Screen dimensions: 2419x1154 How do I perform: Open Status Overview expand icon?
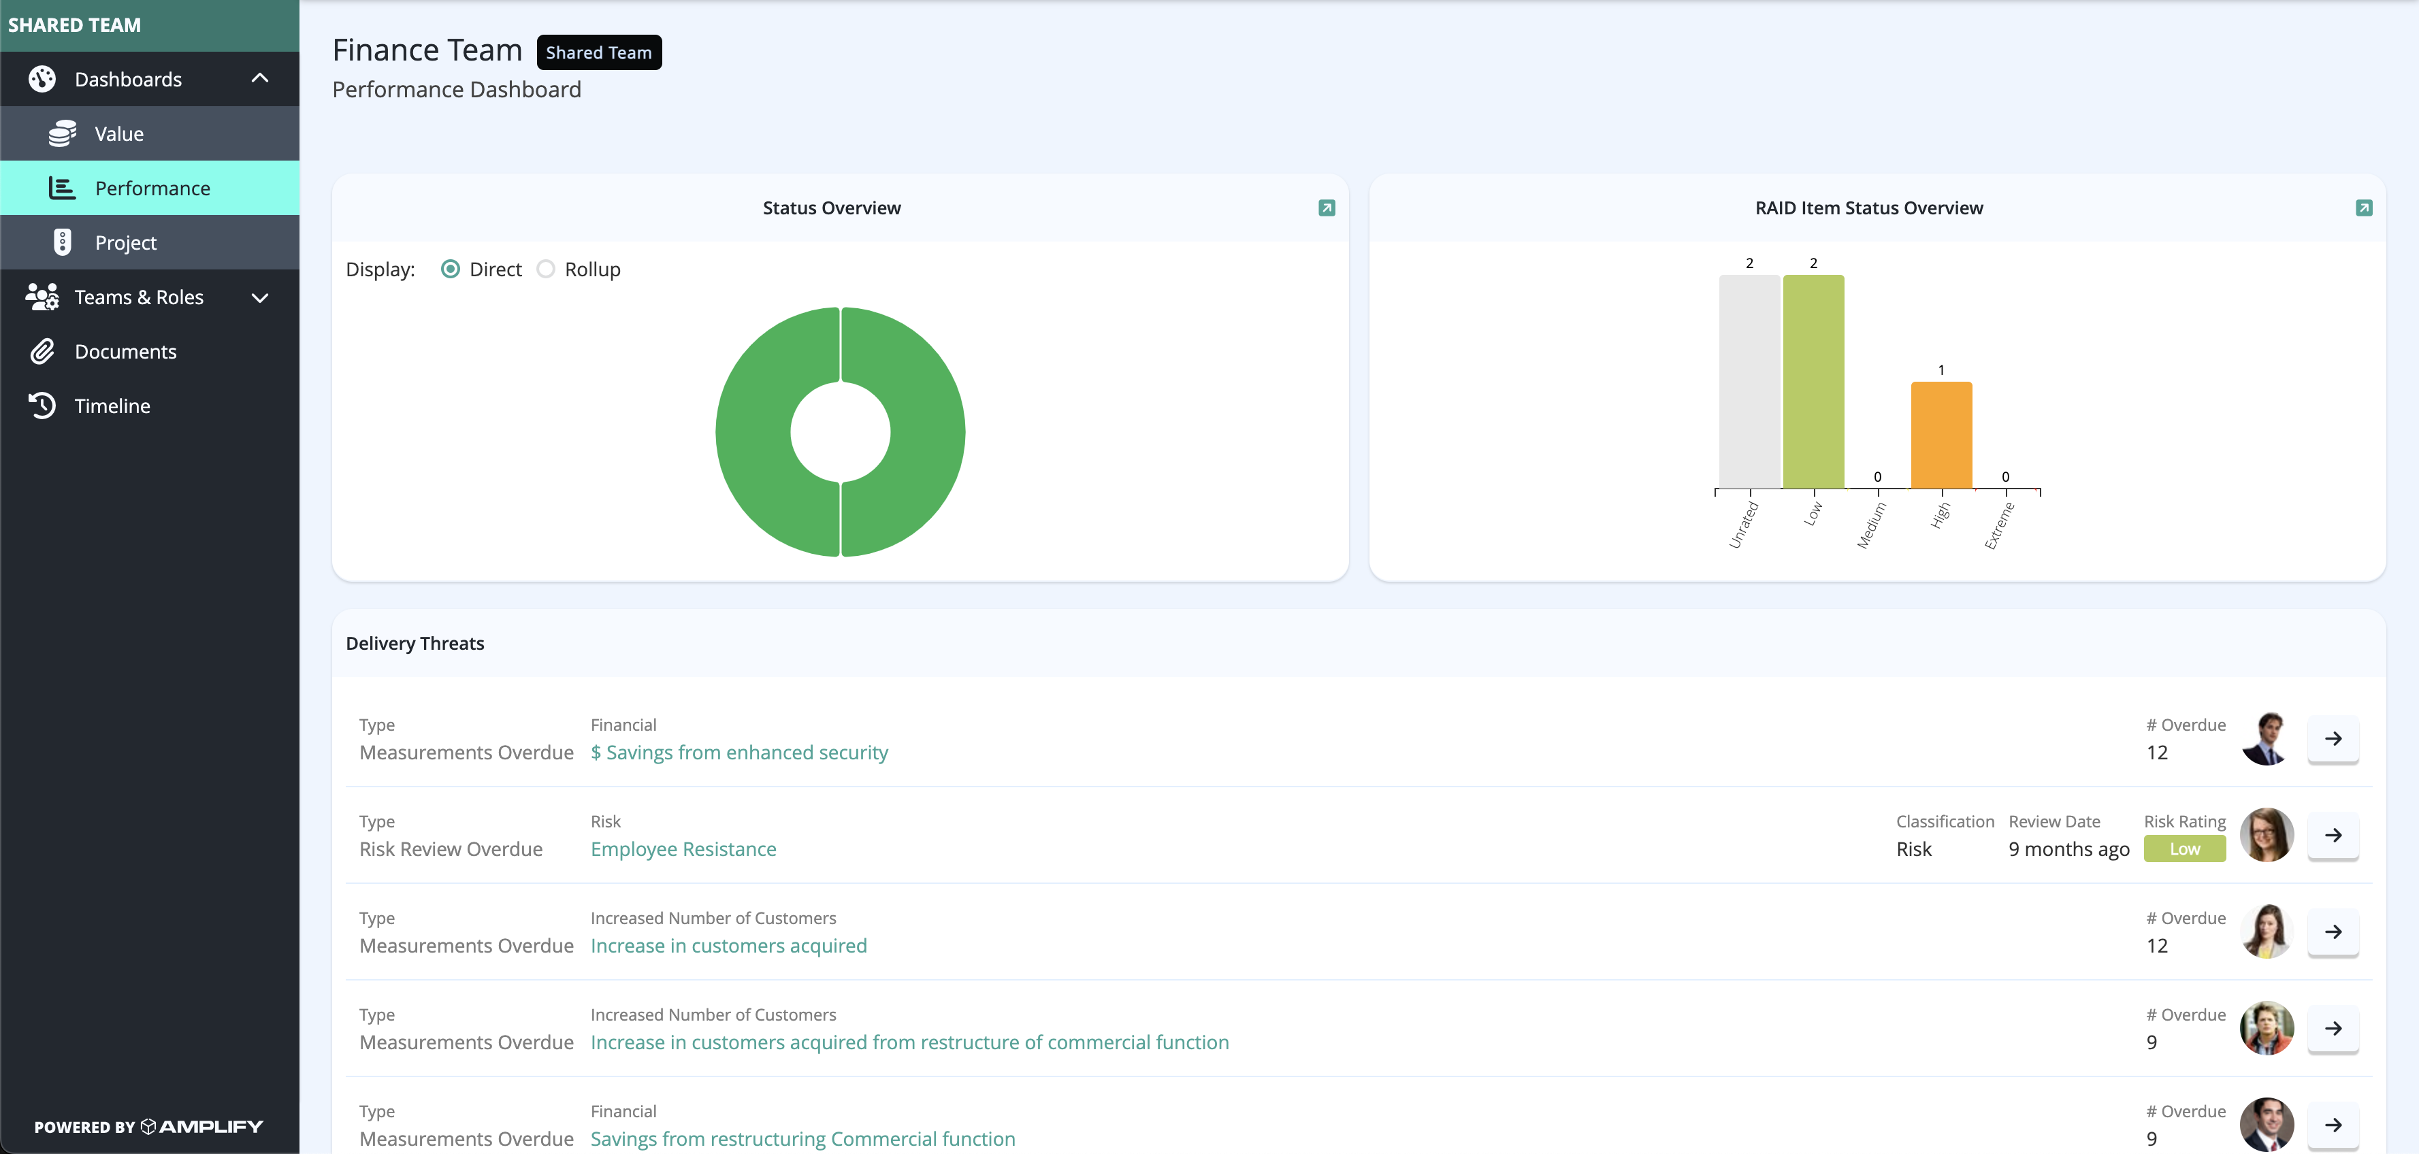1326,208
